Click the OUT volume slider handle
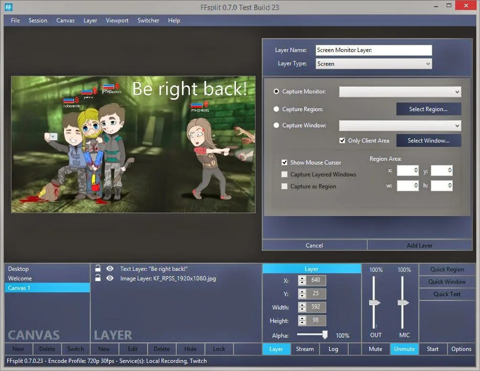The image size is (480, 371). pyautogui.click(x=375, y=302)
